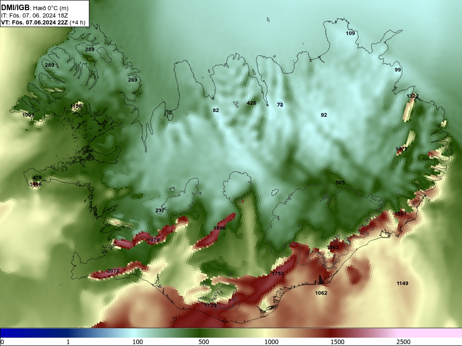The height and width of the screenshot is (346, 462).
Task: Click the 82 map value label
Action: [216, 110]
